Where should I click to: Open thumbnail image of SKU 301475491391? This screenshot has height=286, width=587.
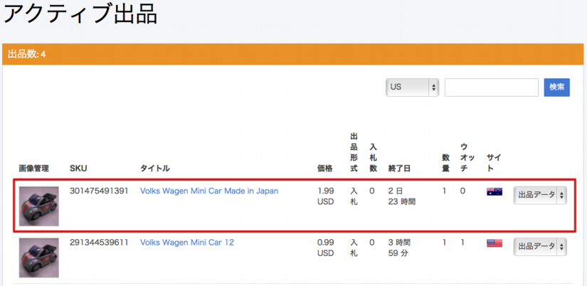(39, 206)
